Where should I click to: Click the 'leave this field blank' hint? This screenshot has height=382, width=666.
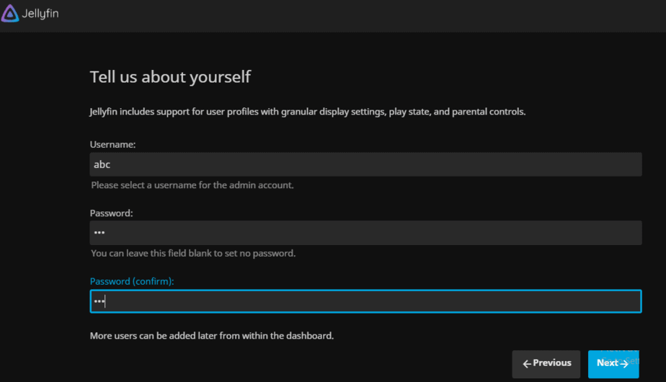(193, 254)
